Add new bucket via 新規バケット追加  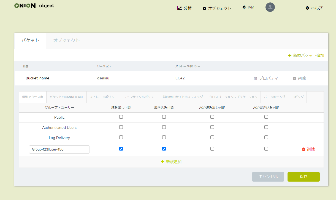coord(306,55)
